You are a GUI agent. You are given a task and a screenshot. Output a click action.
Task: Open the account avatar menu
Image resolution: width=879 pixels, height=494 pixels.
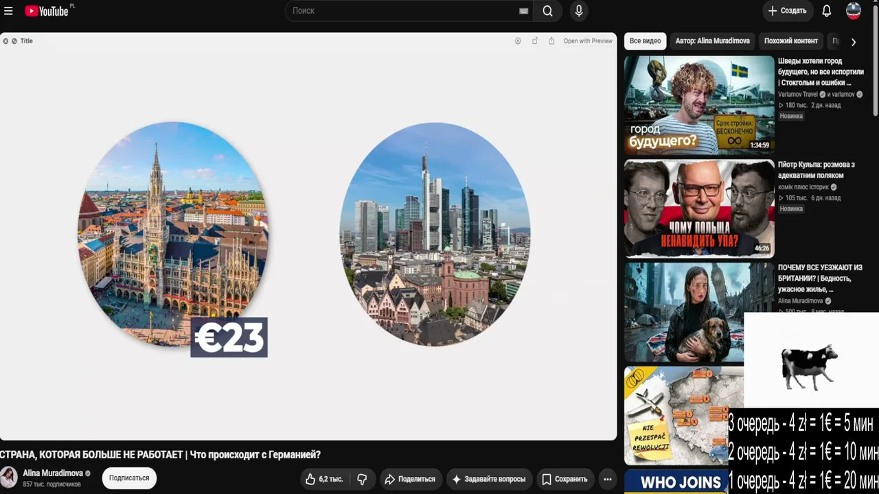coord(854,11)
